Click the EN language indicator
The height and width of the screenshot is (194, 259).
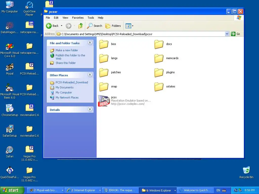point(218,190)
